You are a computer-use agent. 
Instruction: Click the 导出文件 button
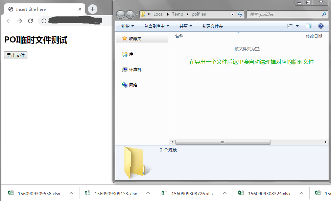pos(16,55)
